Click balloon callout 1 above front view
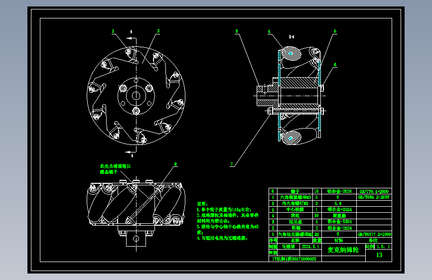The height and width of the screenshot is (280, 432). click(x=113, y=31)
